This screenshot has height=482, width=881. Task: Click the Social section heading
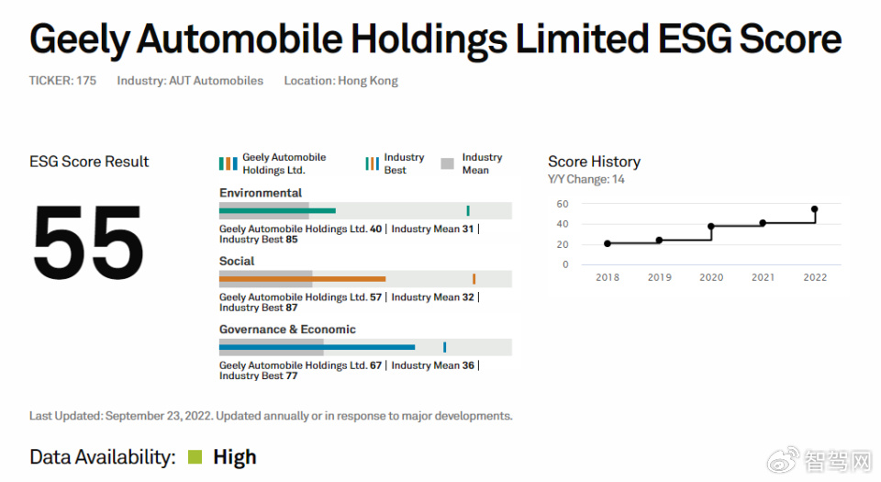pyautogui.click(x=237, y=262)
